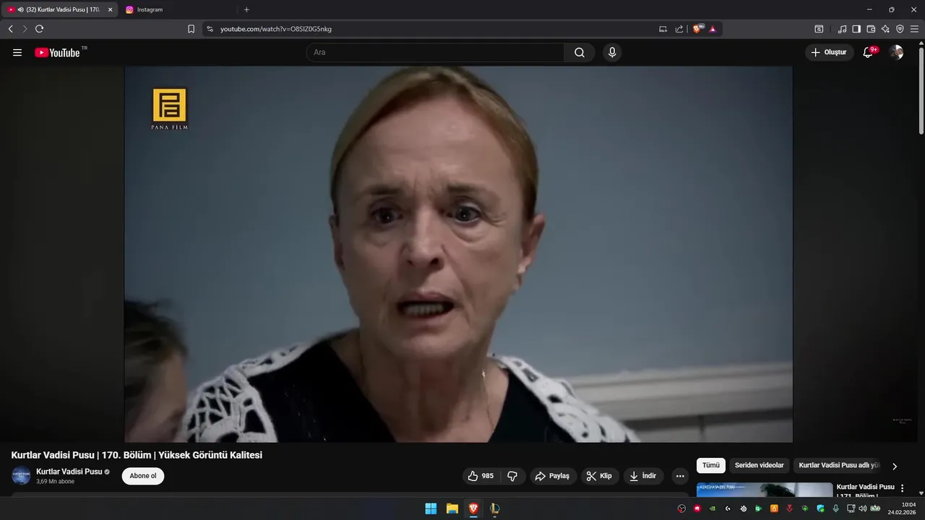This screenshot has height=520, width=925.
Task: Mute the tab via speaker icon
Action: [20, 9]
